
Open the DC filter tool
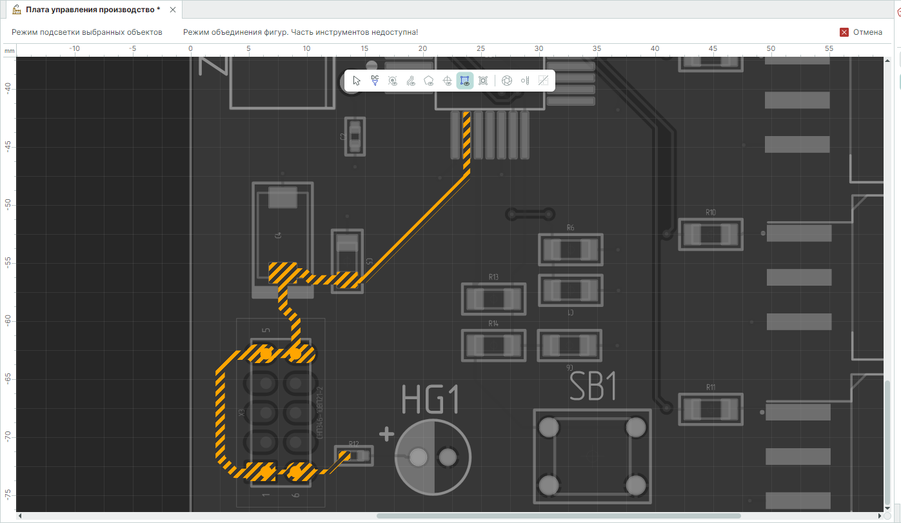tap(375, 81)
